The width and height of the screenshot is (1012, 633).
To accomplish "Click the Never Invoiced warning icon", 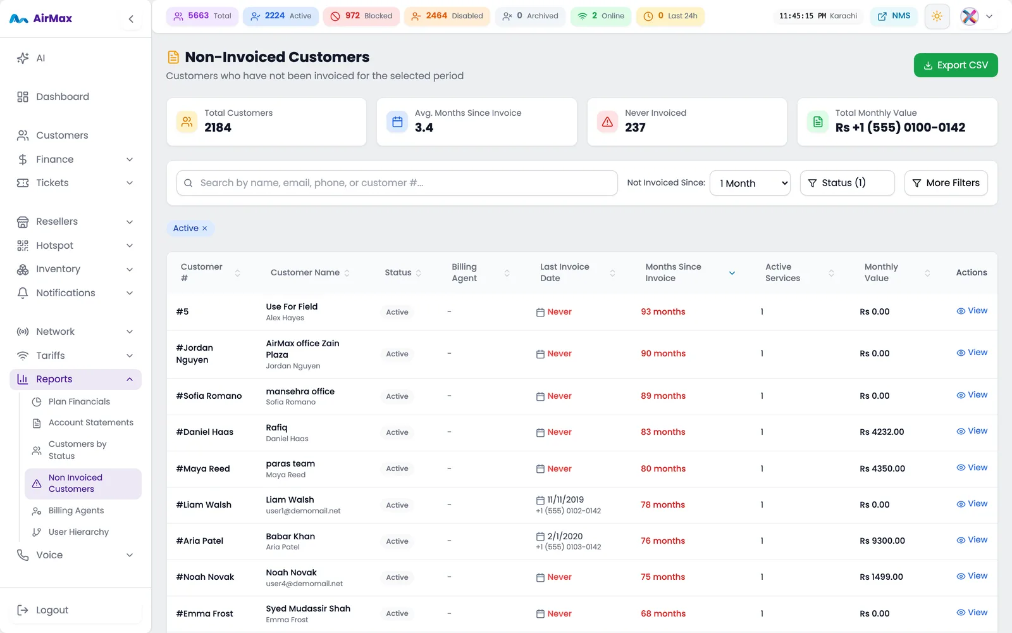I will point(607,122).
